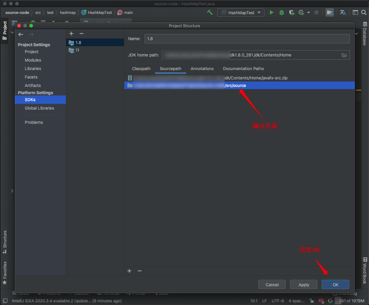Image resolution: width=369 pixels, height=305 pixels.
Task: Click the UTF-8 encoding status entry
Action: (278, 301)
